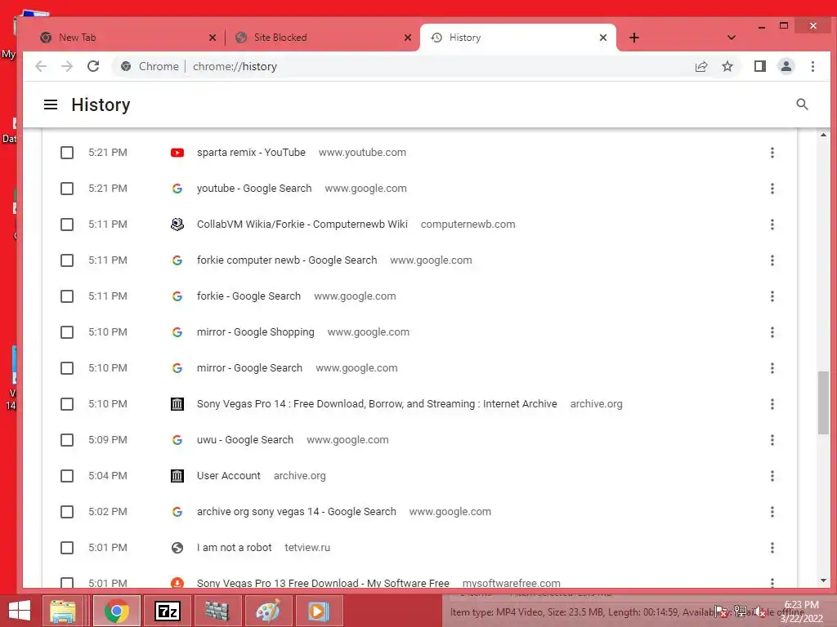This screenshot has width=837, height=627.
Task: Close the New Tab tab
Action: coord(212,38)
